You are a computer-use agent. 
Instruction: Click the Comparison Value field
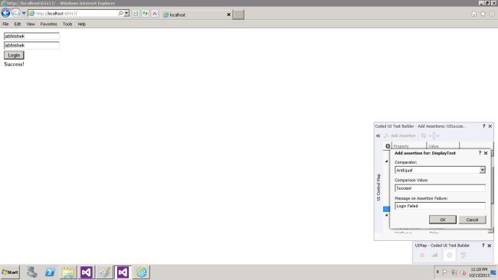point(440,188)
